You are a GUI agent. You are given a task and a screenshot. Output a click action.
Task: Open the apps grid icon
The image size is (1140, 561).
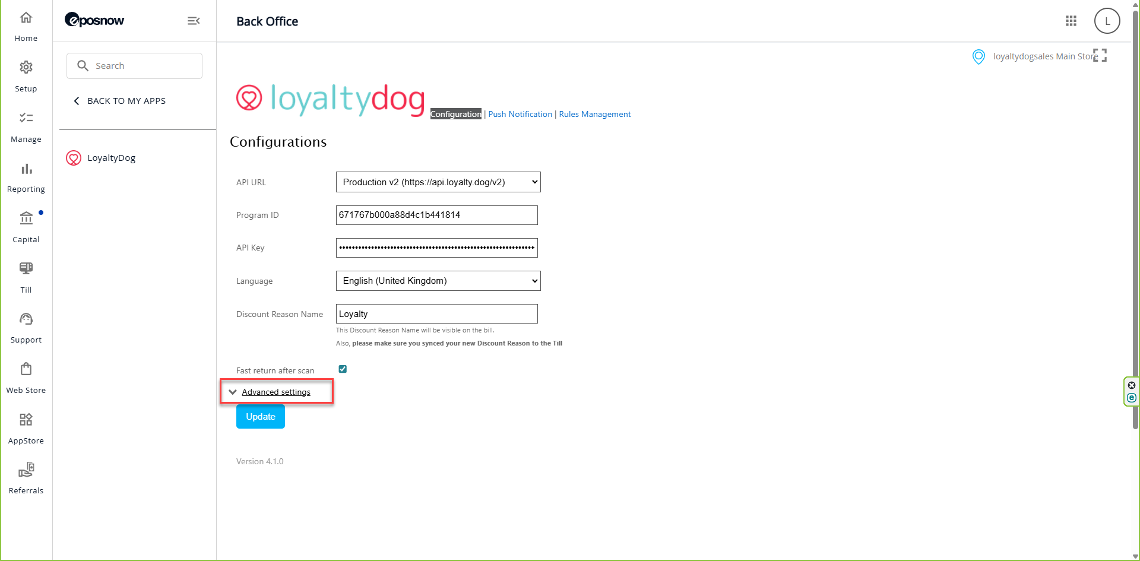tap(1071, 21)
